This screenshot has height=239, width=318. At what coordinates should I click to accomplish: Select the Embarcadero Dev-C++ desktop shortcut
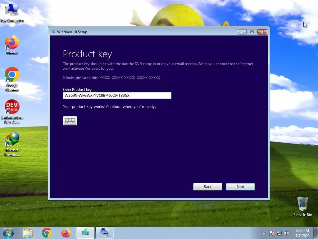tap(12, 112)
